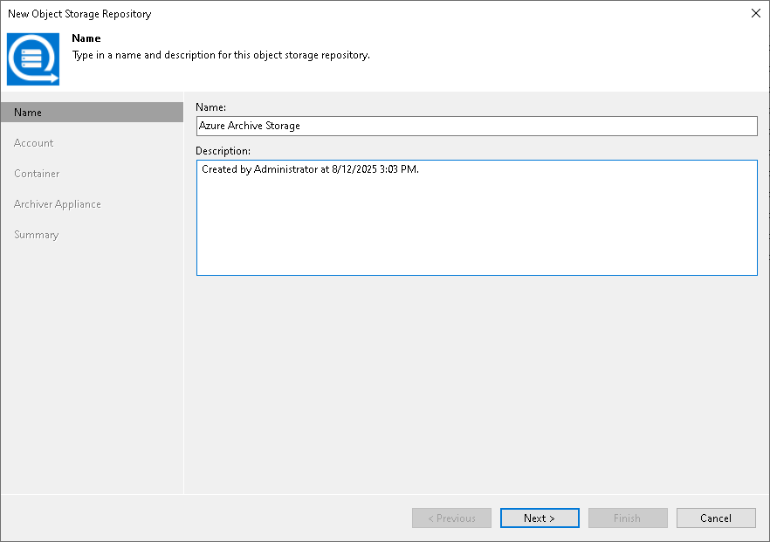This screenshot has height=542, width=770.
Task: Click the object storage repository wizard icon
Action: pos(33,59)
